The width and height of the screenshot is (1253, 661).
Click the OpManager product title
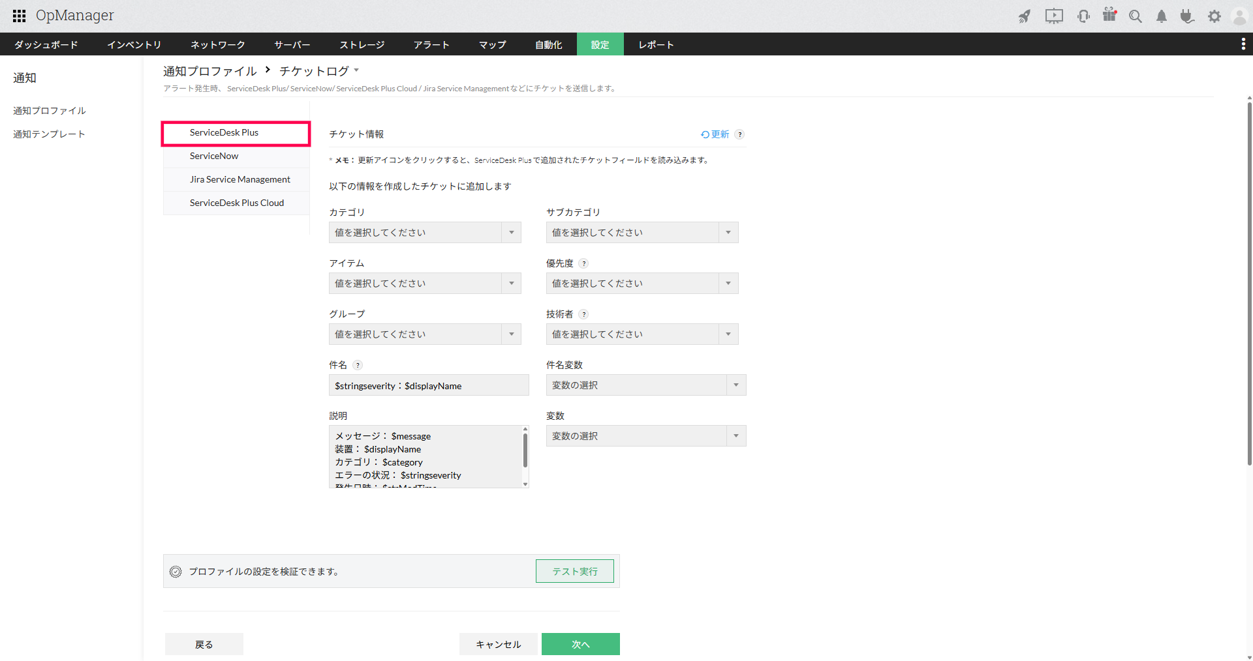coord(74,16)
